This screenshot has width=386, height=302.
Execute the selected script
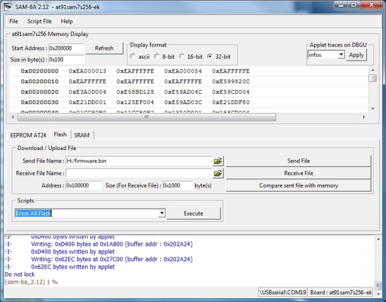pos(194,213)
